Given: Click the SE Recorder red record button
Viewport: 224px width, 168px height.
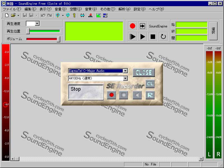Looking at the screenshot, I should (111, 95).
